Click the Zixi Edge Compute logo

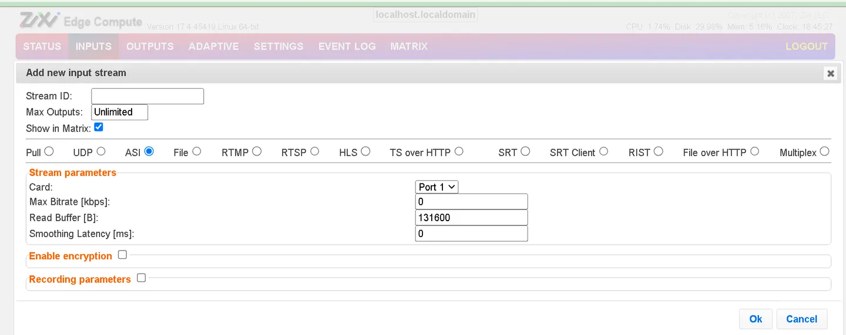(81, 21)
